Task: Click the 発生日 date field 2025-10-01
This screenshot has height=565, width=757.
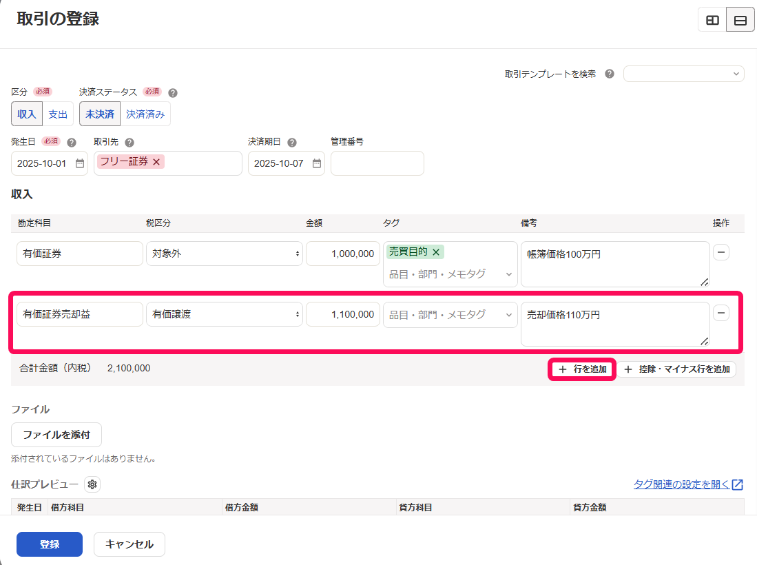Action: pyautogui.click(x=49, y=164)
